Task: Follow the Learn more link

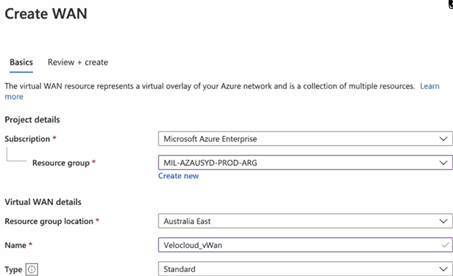Action: (x=429, y=86)
